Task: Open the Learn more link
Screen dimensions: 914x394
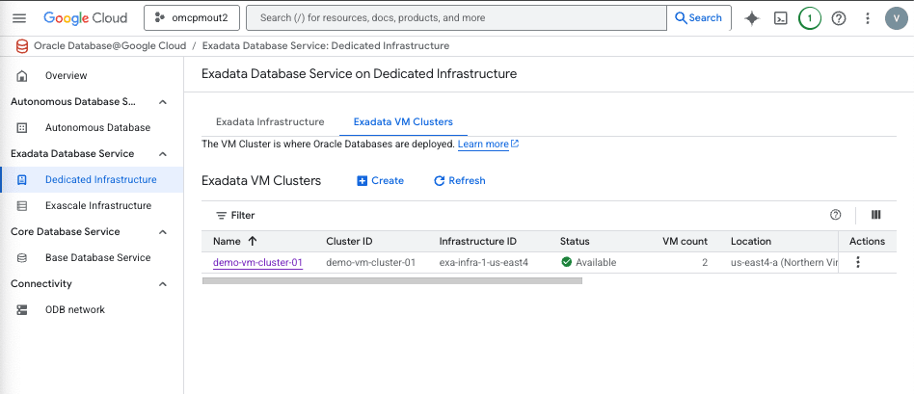Action: [488, 144]
